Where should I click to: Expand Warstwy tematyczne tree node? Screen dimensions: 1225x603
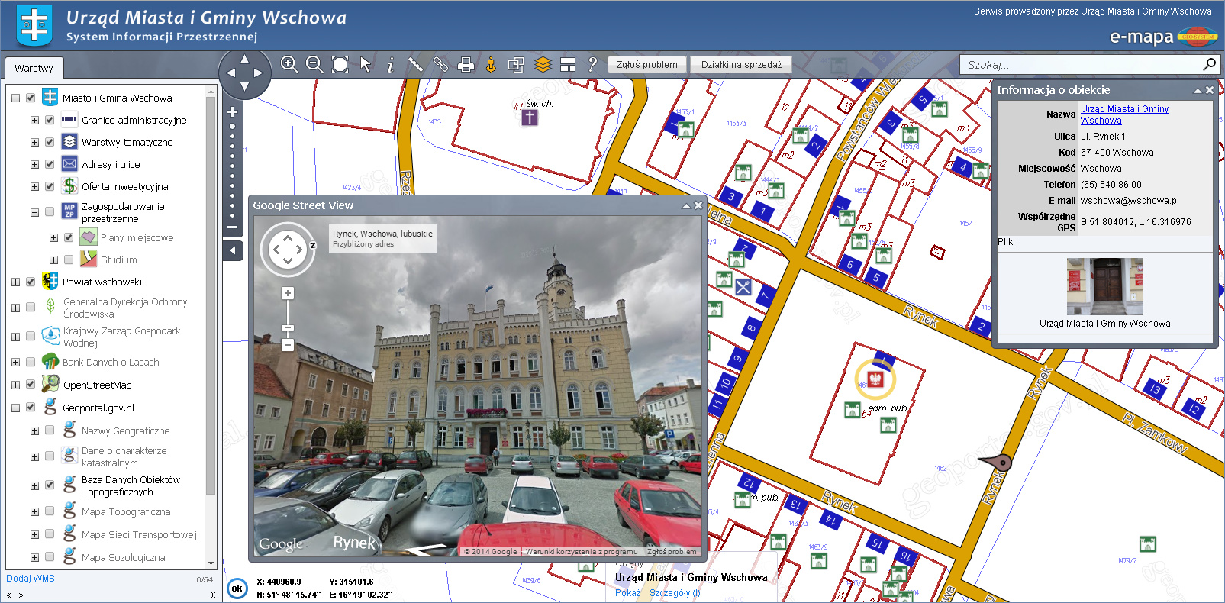click(34, 142)
